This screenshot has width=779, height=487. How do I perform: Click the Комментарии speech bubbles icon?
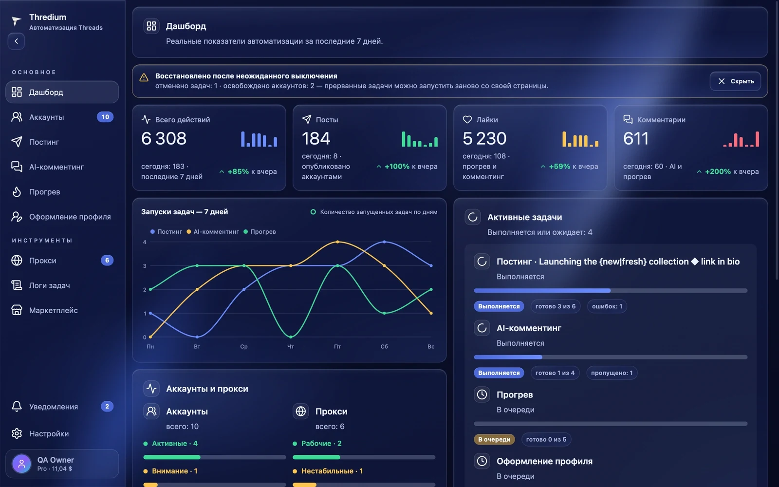click(628, 119)
